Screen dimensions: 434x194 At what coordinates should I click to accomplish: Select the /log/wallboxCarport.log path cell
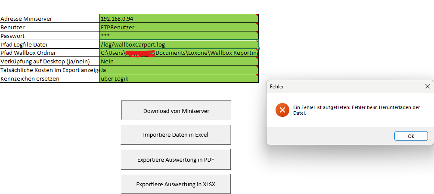(x=179, y=44)
